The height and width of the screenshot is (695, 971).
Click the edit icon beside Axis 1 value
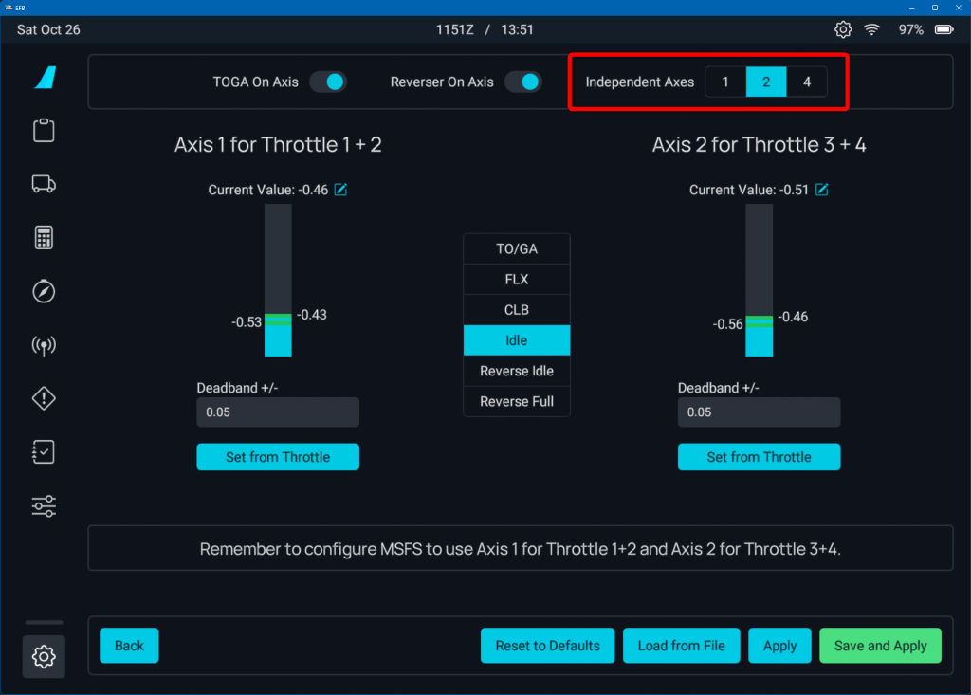coord(340,190)
